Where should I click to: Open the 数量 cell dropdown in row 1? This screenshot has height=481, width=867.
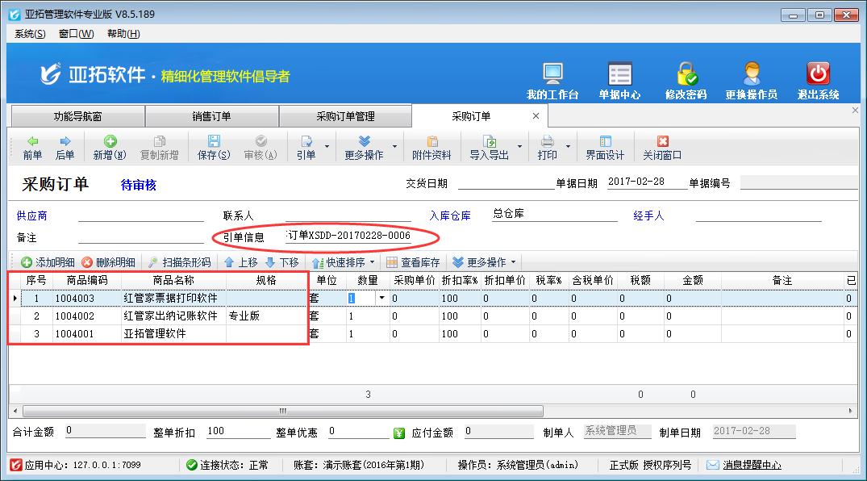click(x=381, y=298)
